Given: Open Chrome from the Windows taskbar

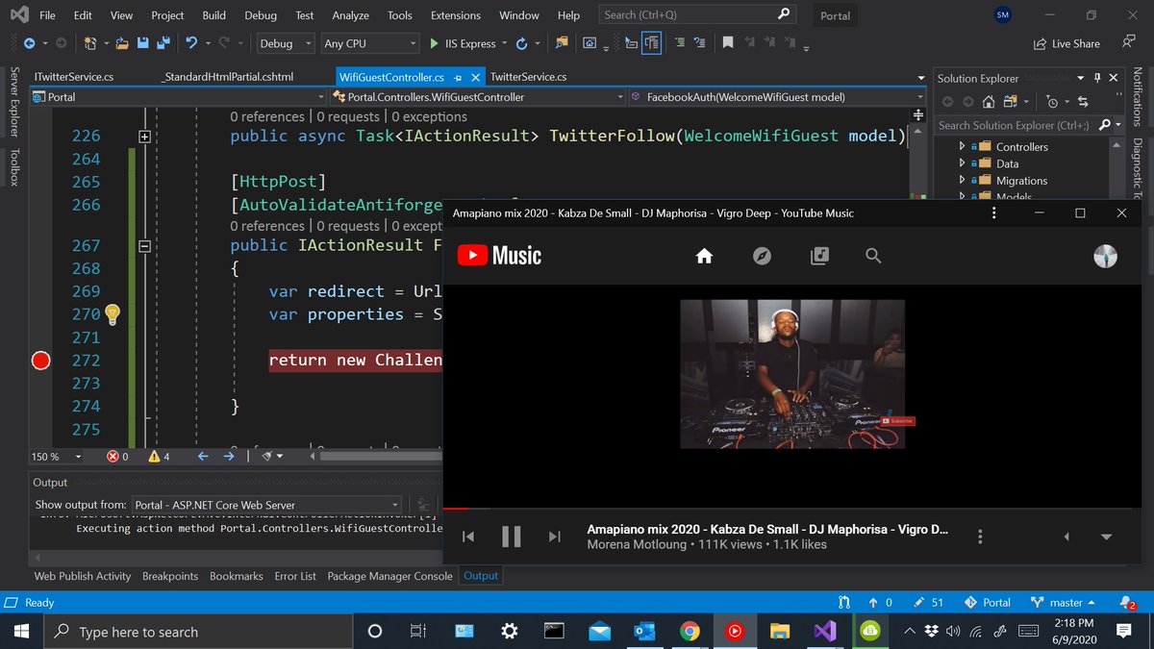Looking at the screenshot, I should tap(689, 632).
